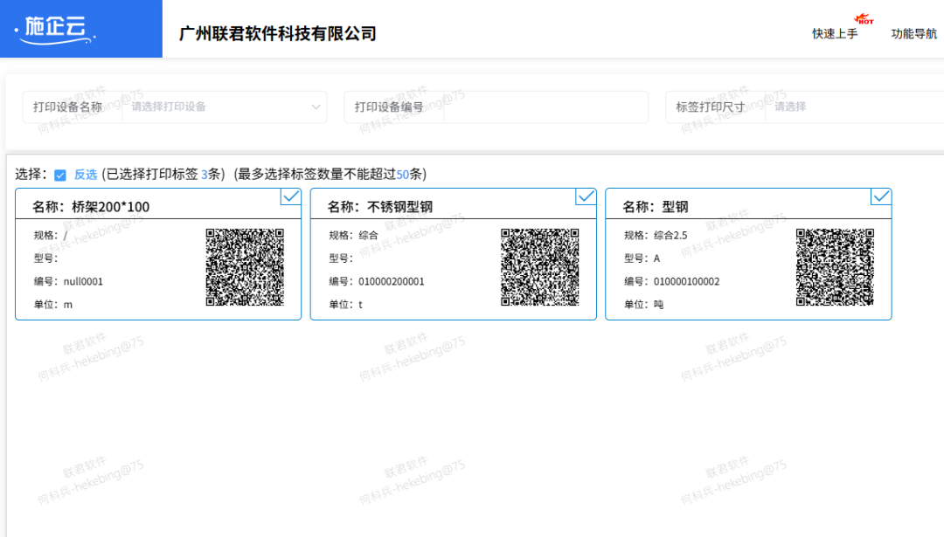Click the model value A in 型钢 card
Screen dimensions: 944x537
(656, 258)
